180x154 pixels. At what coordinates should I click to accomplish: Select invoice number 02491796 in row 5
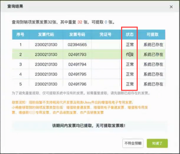[x=77, y=84]
